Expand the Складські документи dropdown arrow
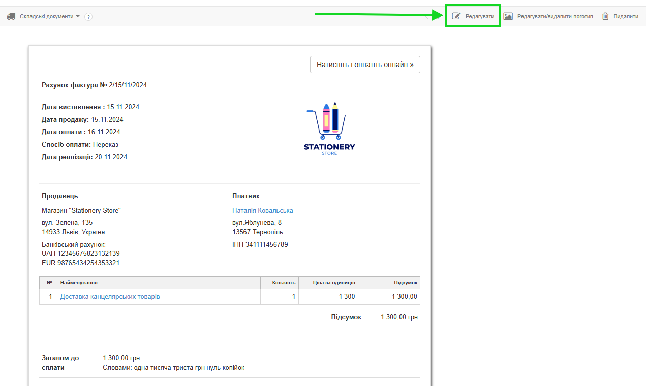Image resolution: width=646 pixels, height=386 pixels. 78,16
